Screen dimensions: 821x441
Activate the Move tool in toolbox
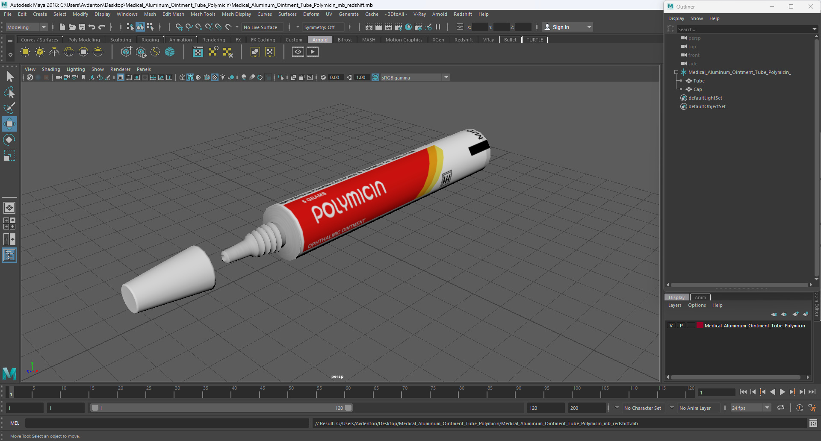click(9, 124)
